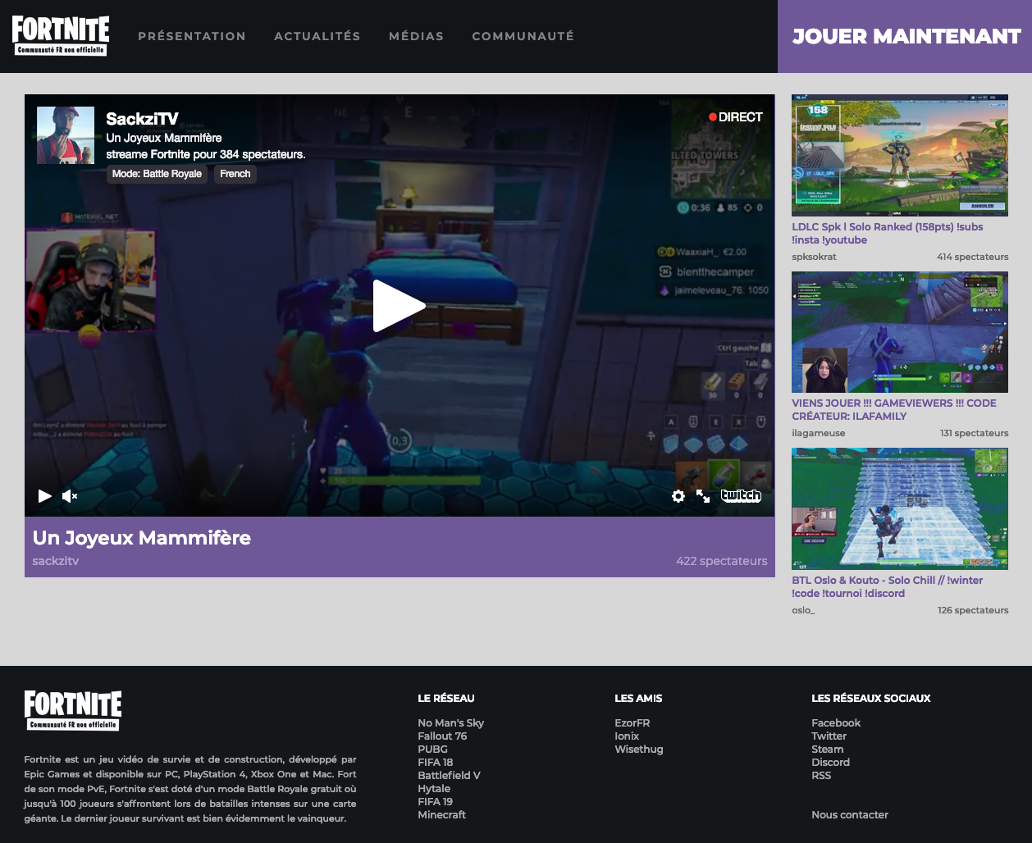
Task: Click the Mode: Battle Royale tag
Action: (x=157, y=174)
